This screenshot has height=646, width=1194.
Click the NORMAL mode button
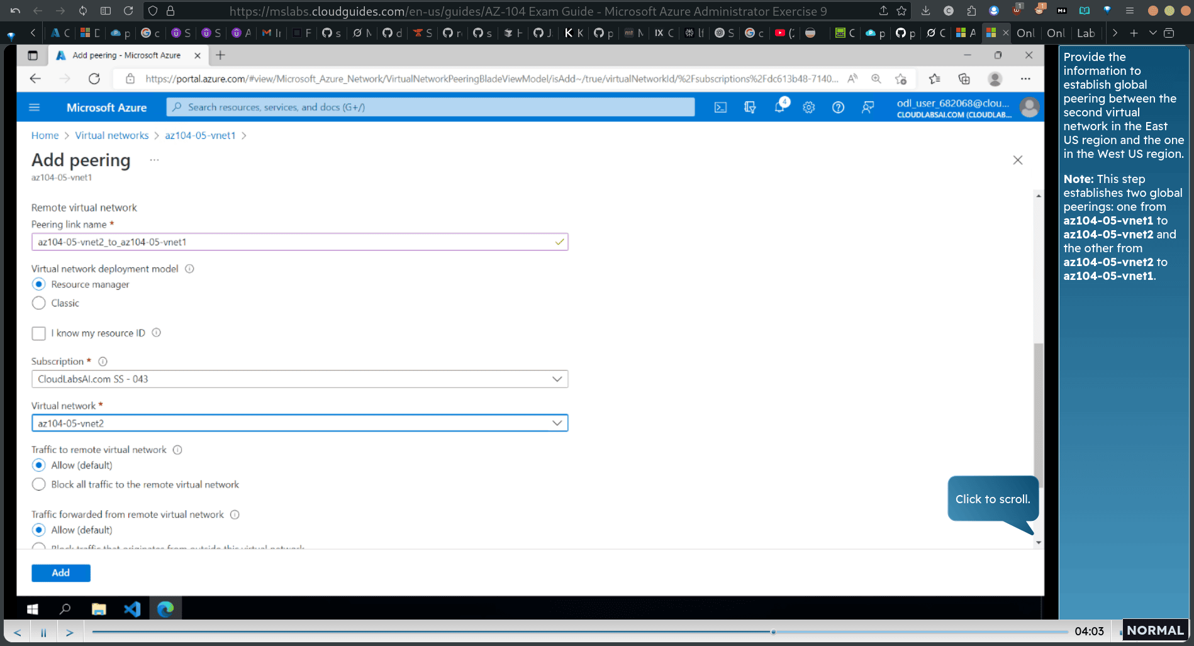[1155, 630]
